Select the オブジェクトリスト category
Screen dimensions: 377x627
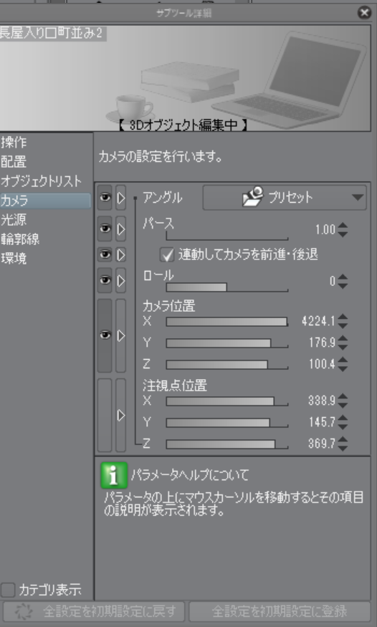46,181
